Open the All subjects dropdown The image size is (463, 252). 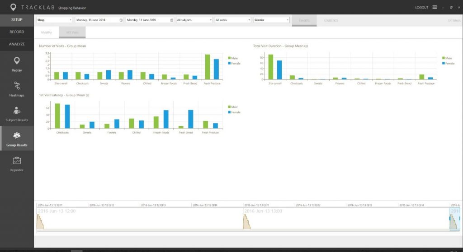pos(194,20)
